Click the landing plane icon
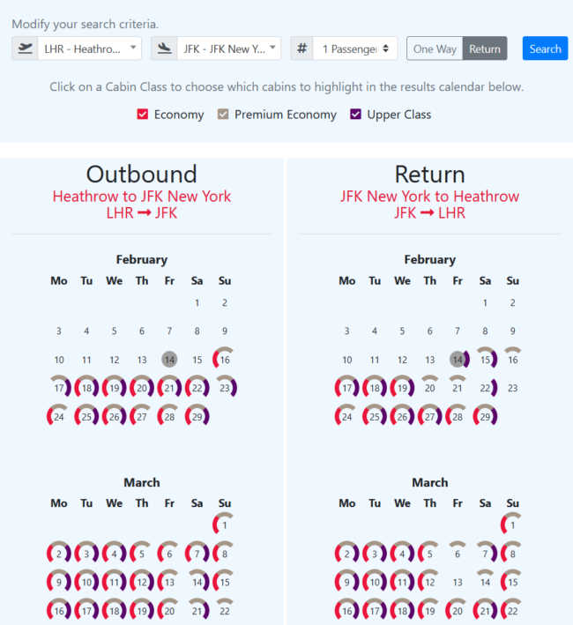The height and width of the screenshot is (625, 573). [164, 48]
